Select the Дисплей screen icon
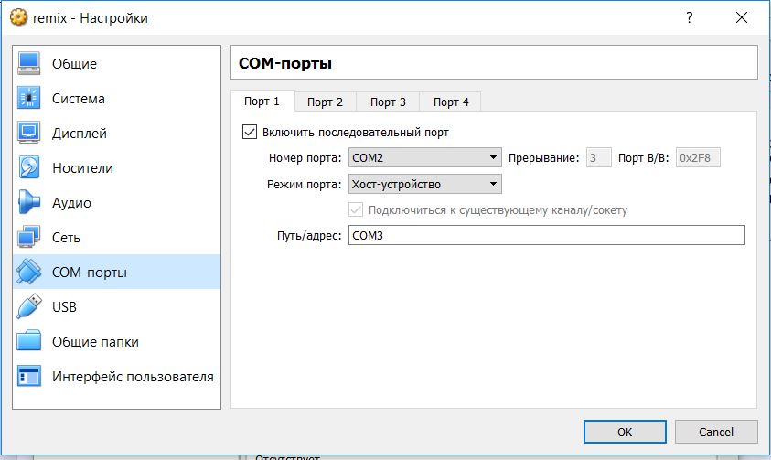The height and width of the screenshot is (460, 771). click(x=29, y=134)
